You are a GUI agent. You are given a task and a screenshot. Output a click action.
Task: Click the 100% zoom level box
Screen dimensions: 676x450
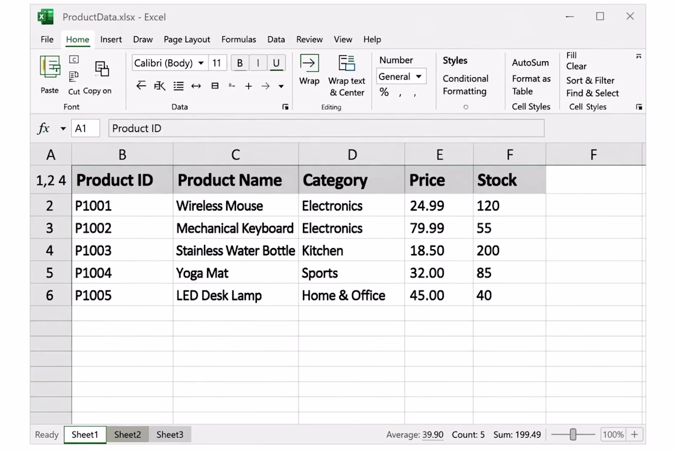(x=613, y=435)
